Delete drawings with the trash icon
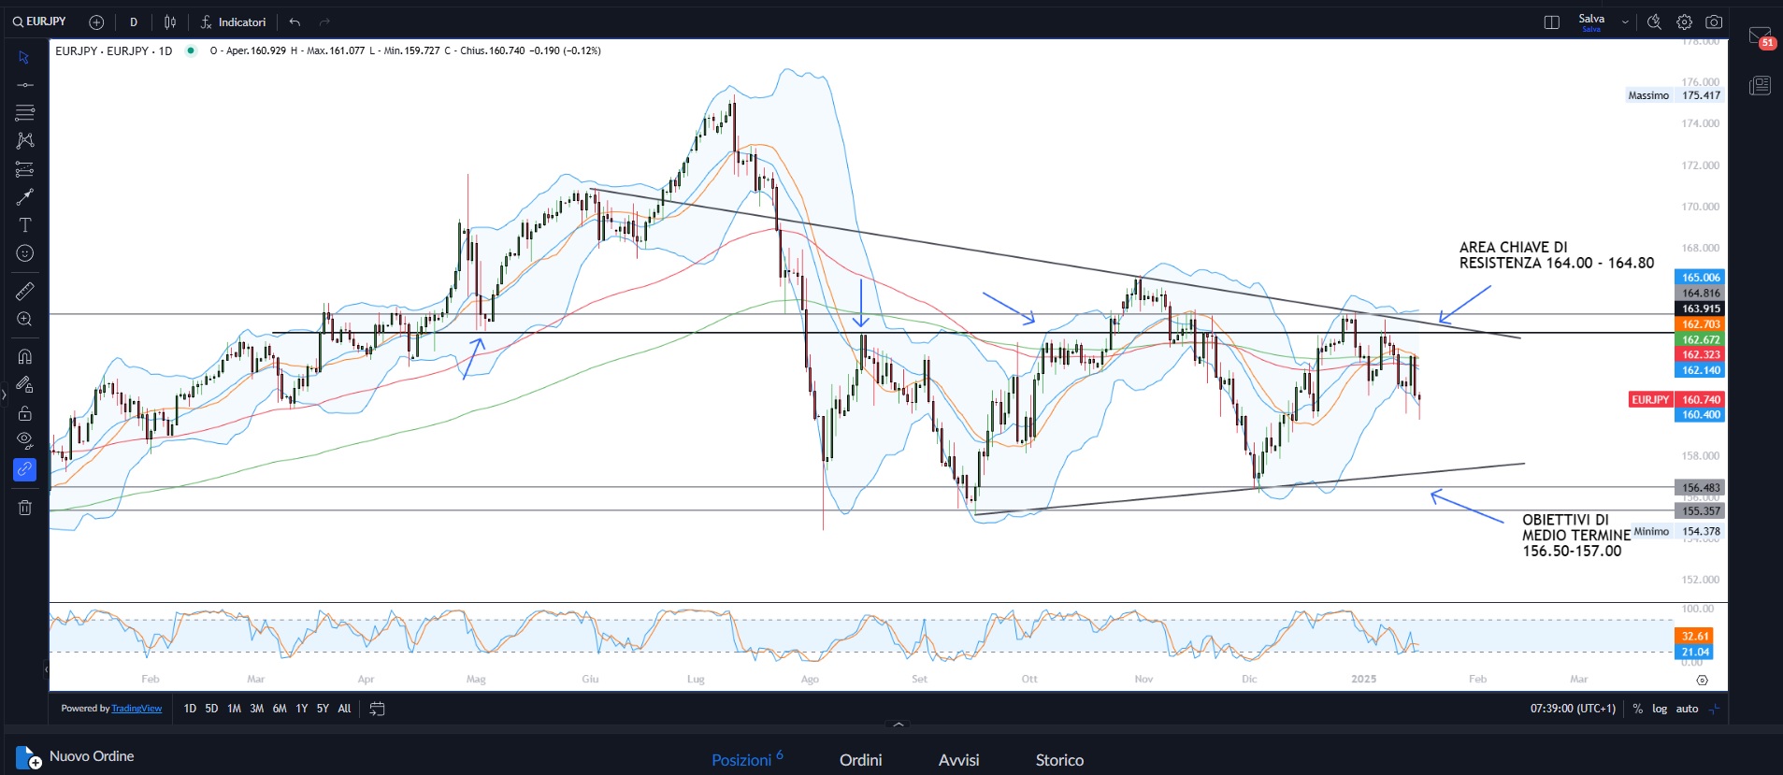This screenshot has height=775, width=1783. [25, 508]
